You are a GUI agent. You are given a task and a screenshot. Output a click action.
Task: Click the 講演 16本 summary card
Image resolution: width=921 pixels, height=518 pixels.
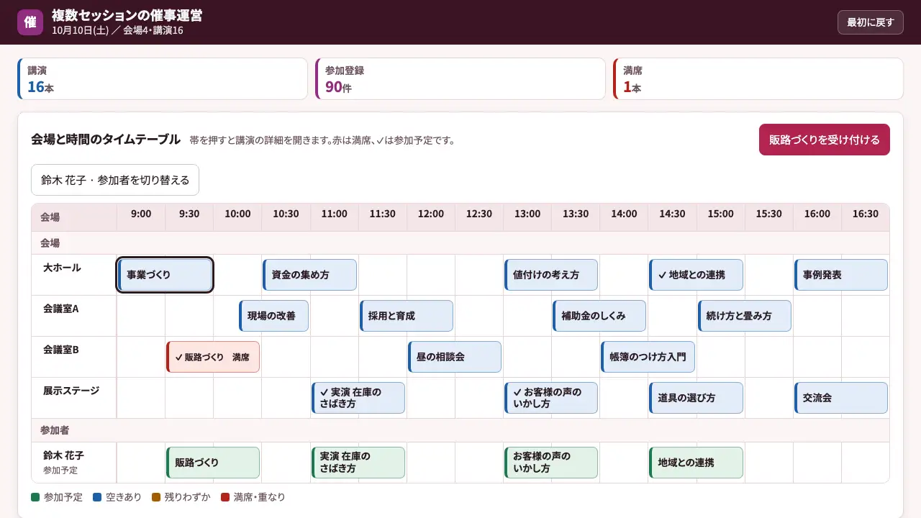point(163,79)
